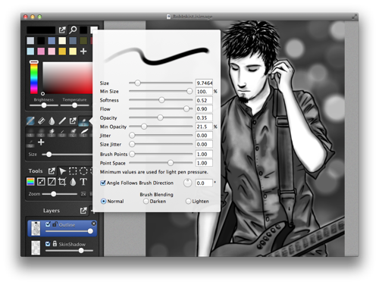Click the saturation-brightness color square
This screenshot has width=379, height=285.
[67, 78]
